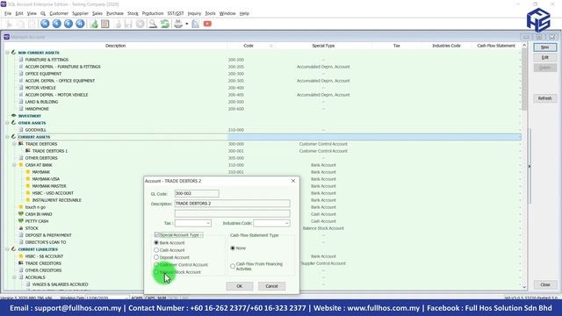Click the Paste toolbar icon
This screenshot has width=562, height=316.
tap(32, 24)
